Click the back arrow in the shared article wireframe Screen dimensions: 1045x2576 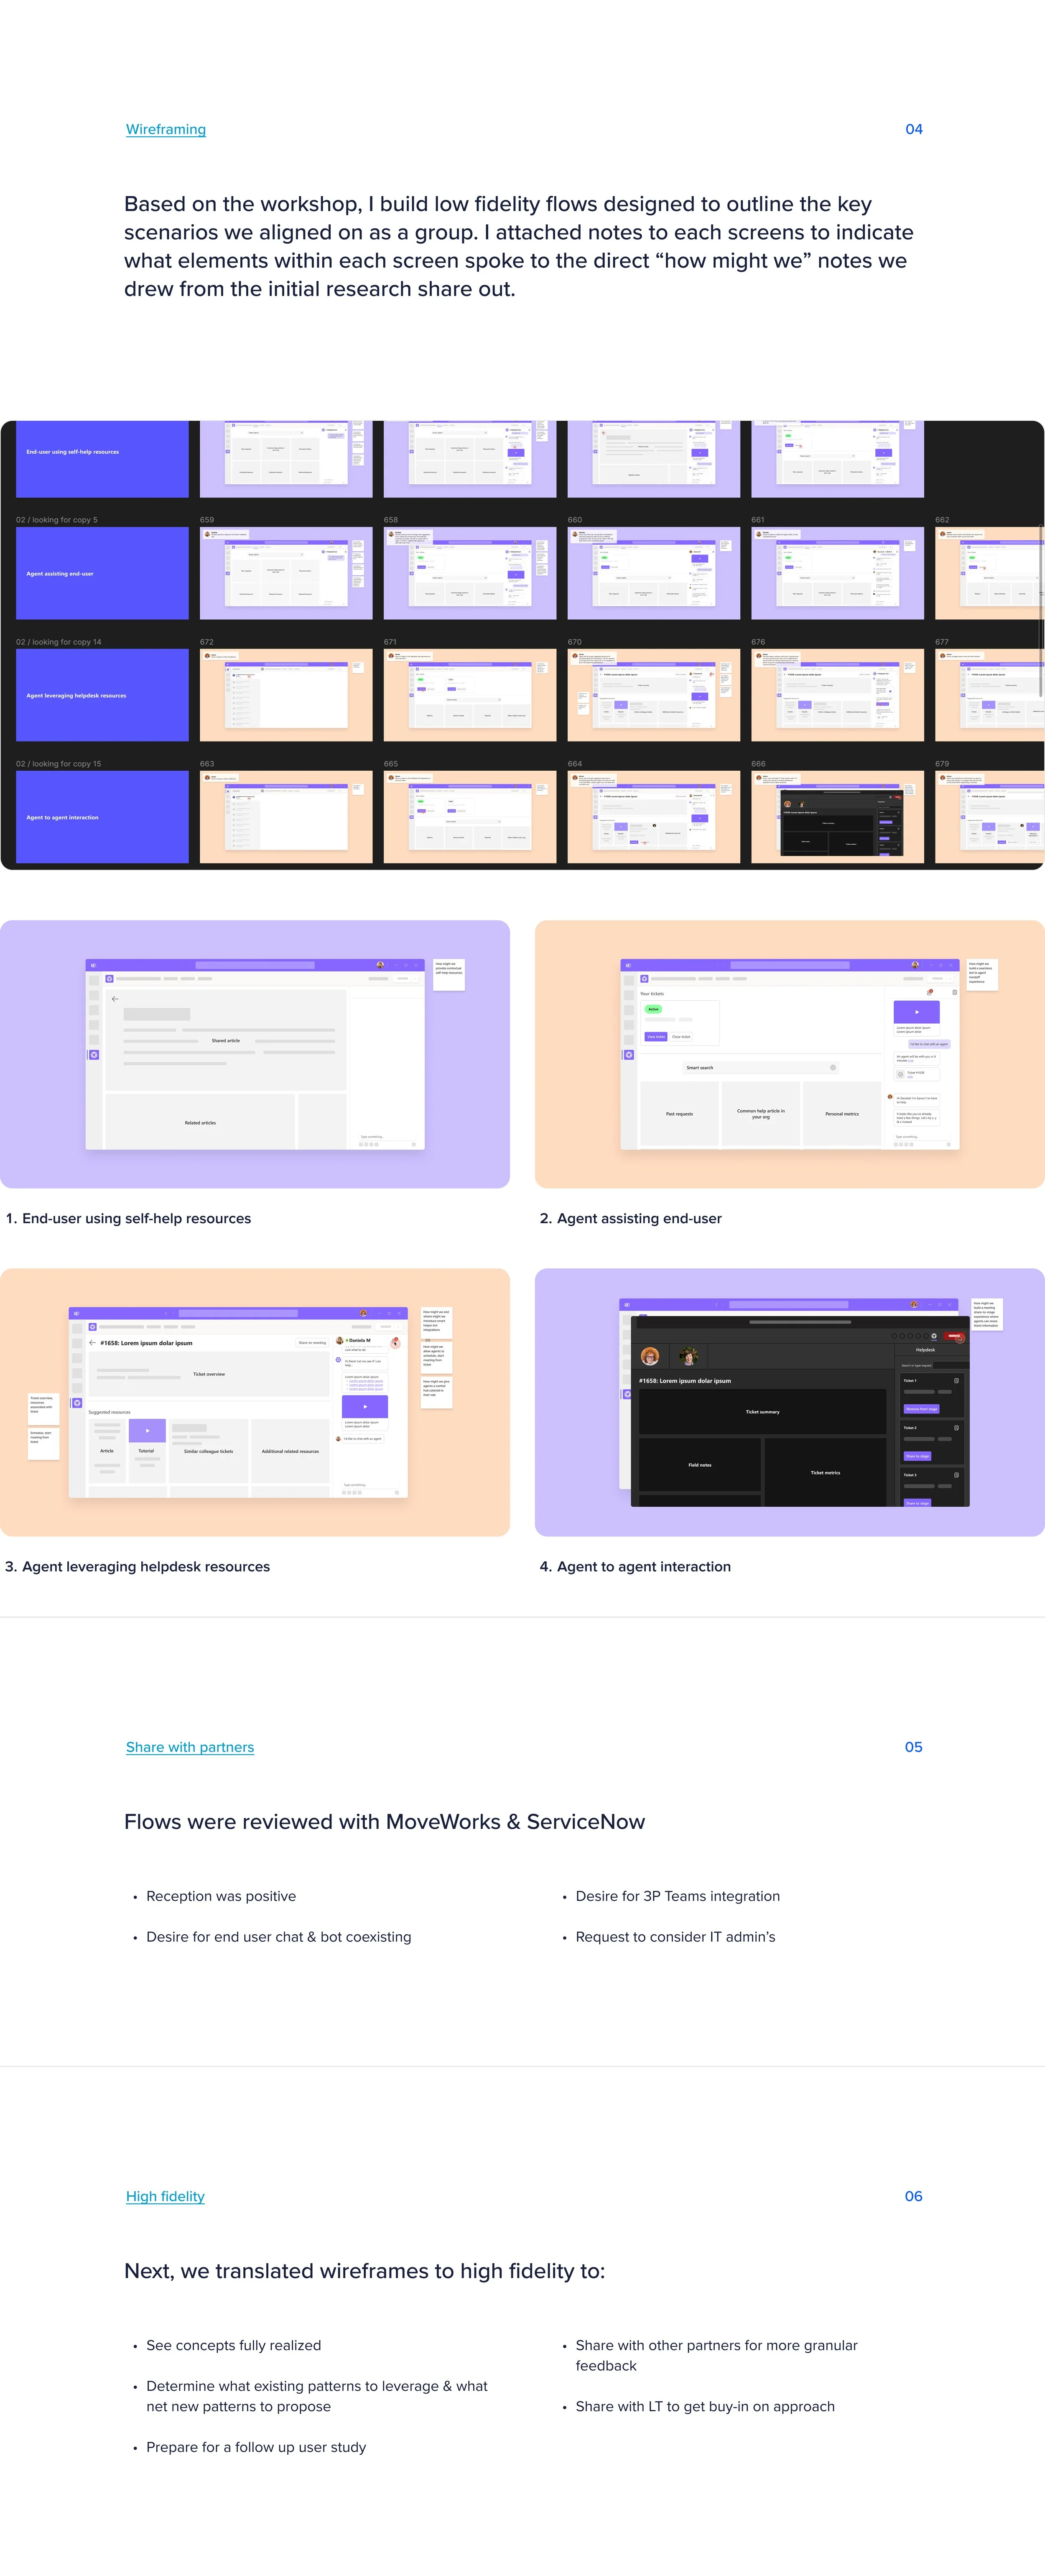[x=115, y=998]
